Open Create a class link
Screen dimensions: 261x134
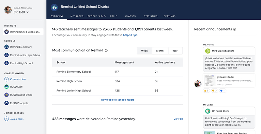click(x=18, y=79)
